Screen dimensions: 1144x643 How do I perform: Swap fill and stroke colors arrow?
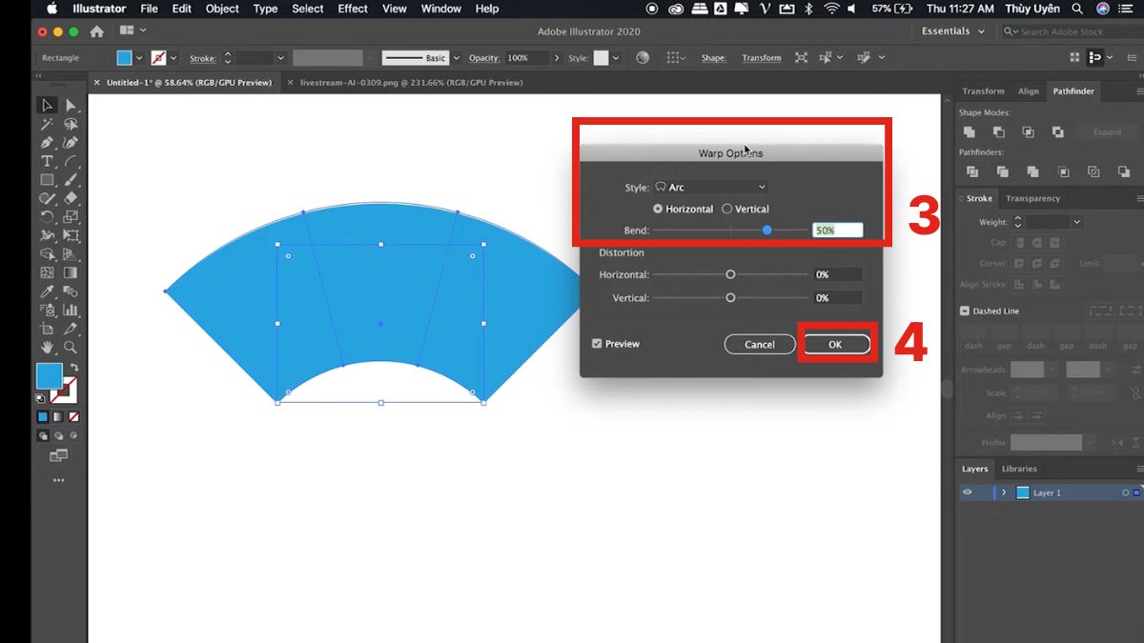(x=74, y=368)
